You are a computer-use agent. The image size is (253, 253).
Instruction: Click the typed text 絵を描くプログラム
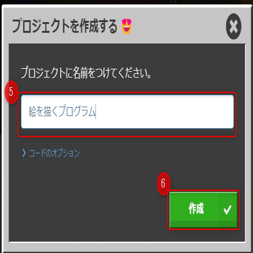pyautogui.click(x=62, y=112)
